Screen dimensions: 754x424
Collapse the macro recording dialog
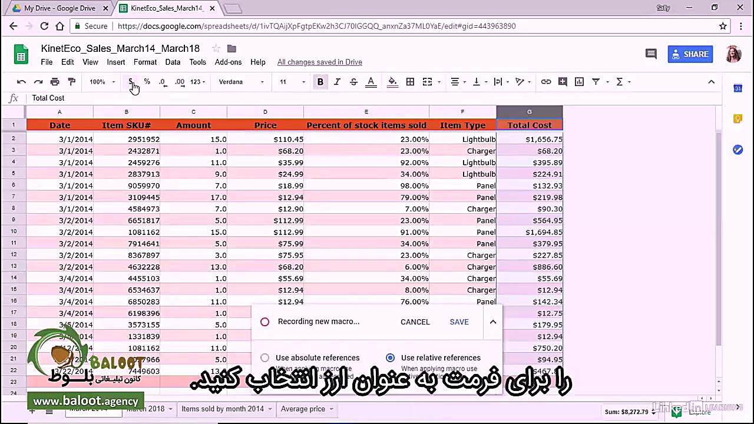tap(493, 322)
